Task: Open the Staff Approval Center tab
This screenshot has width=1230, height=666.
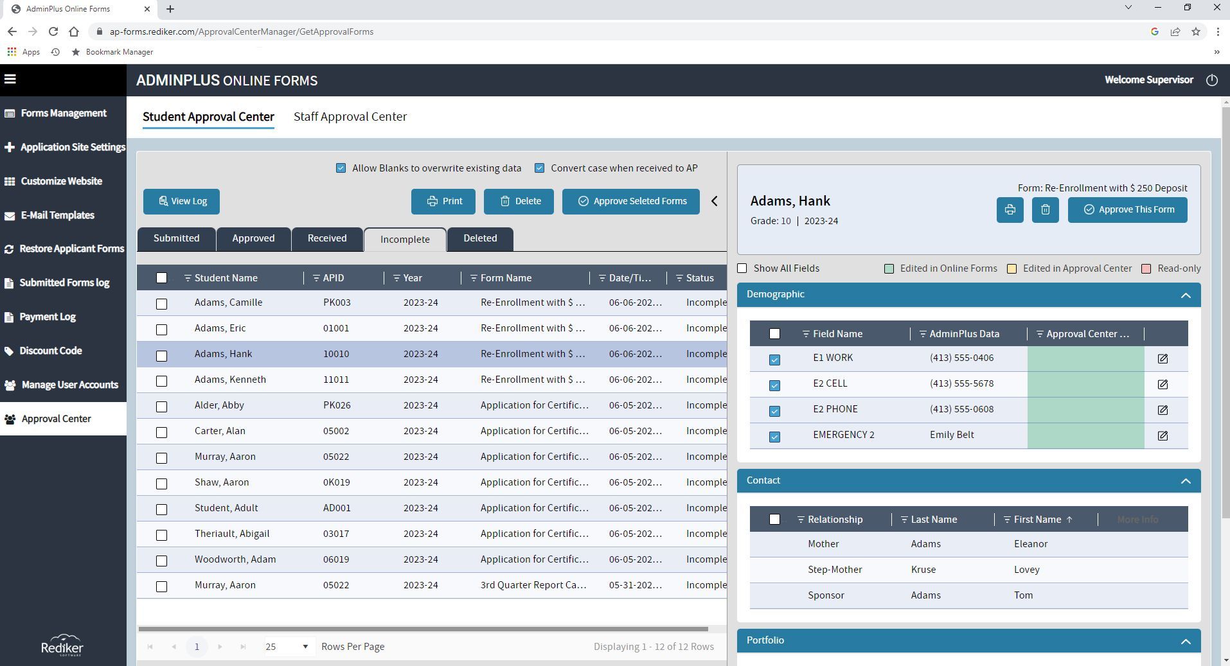Action: click(x=350, y=117)
